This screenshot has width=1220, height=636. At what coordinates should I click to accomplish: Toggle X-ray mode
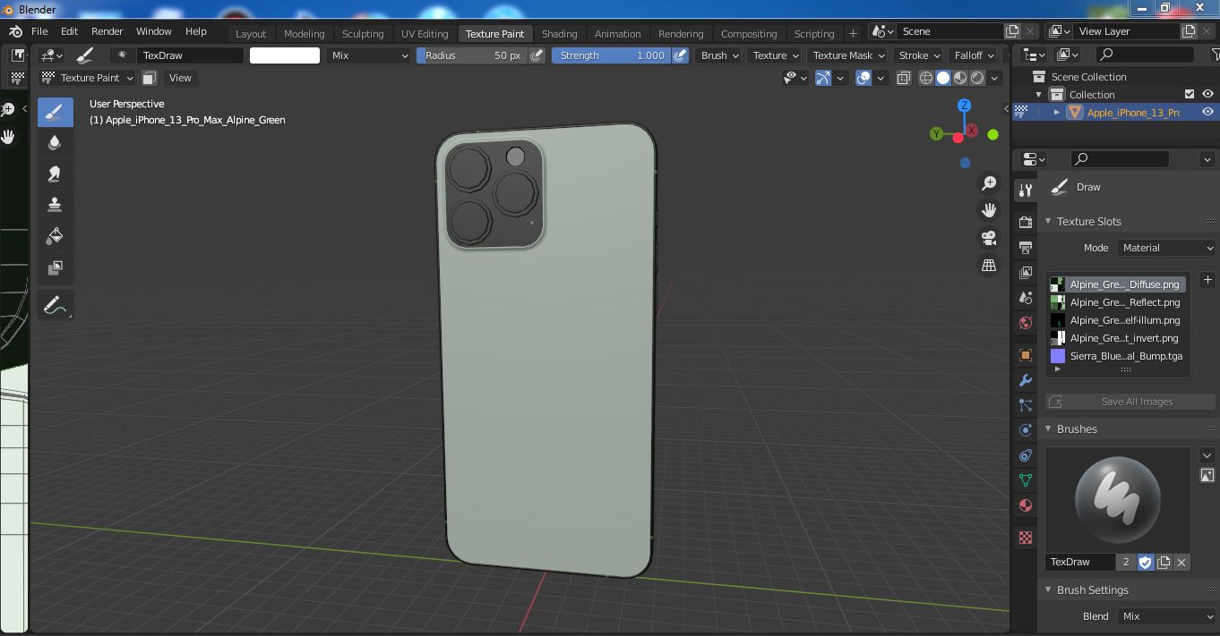click(903, 78)
